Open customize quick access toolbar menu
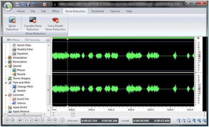209x127 pixels. (x=55, y=5)
